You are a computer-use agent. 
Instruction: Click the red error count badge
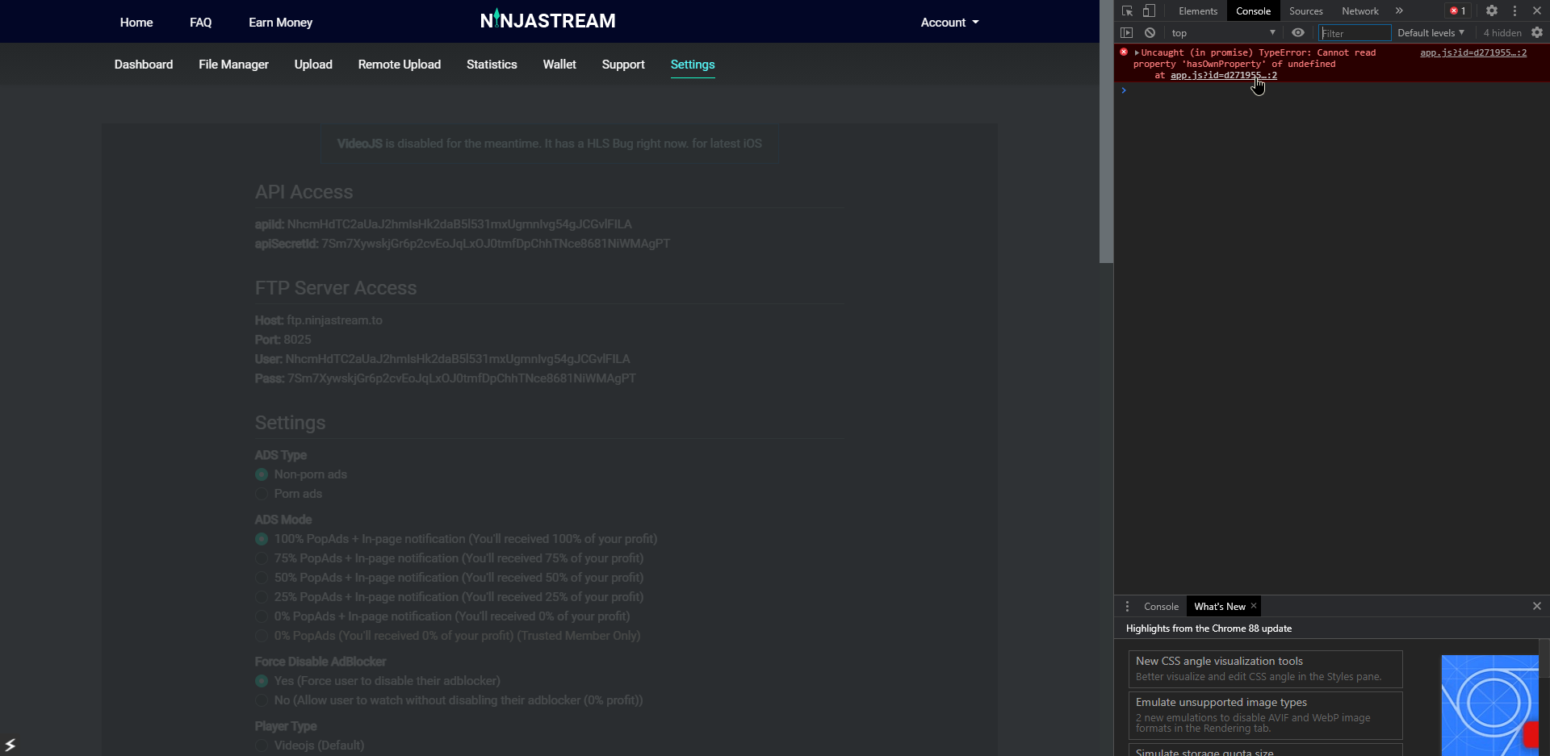point(1458,11)
